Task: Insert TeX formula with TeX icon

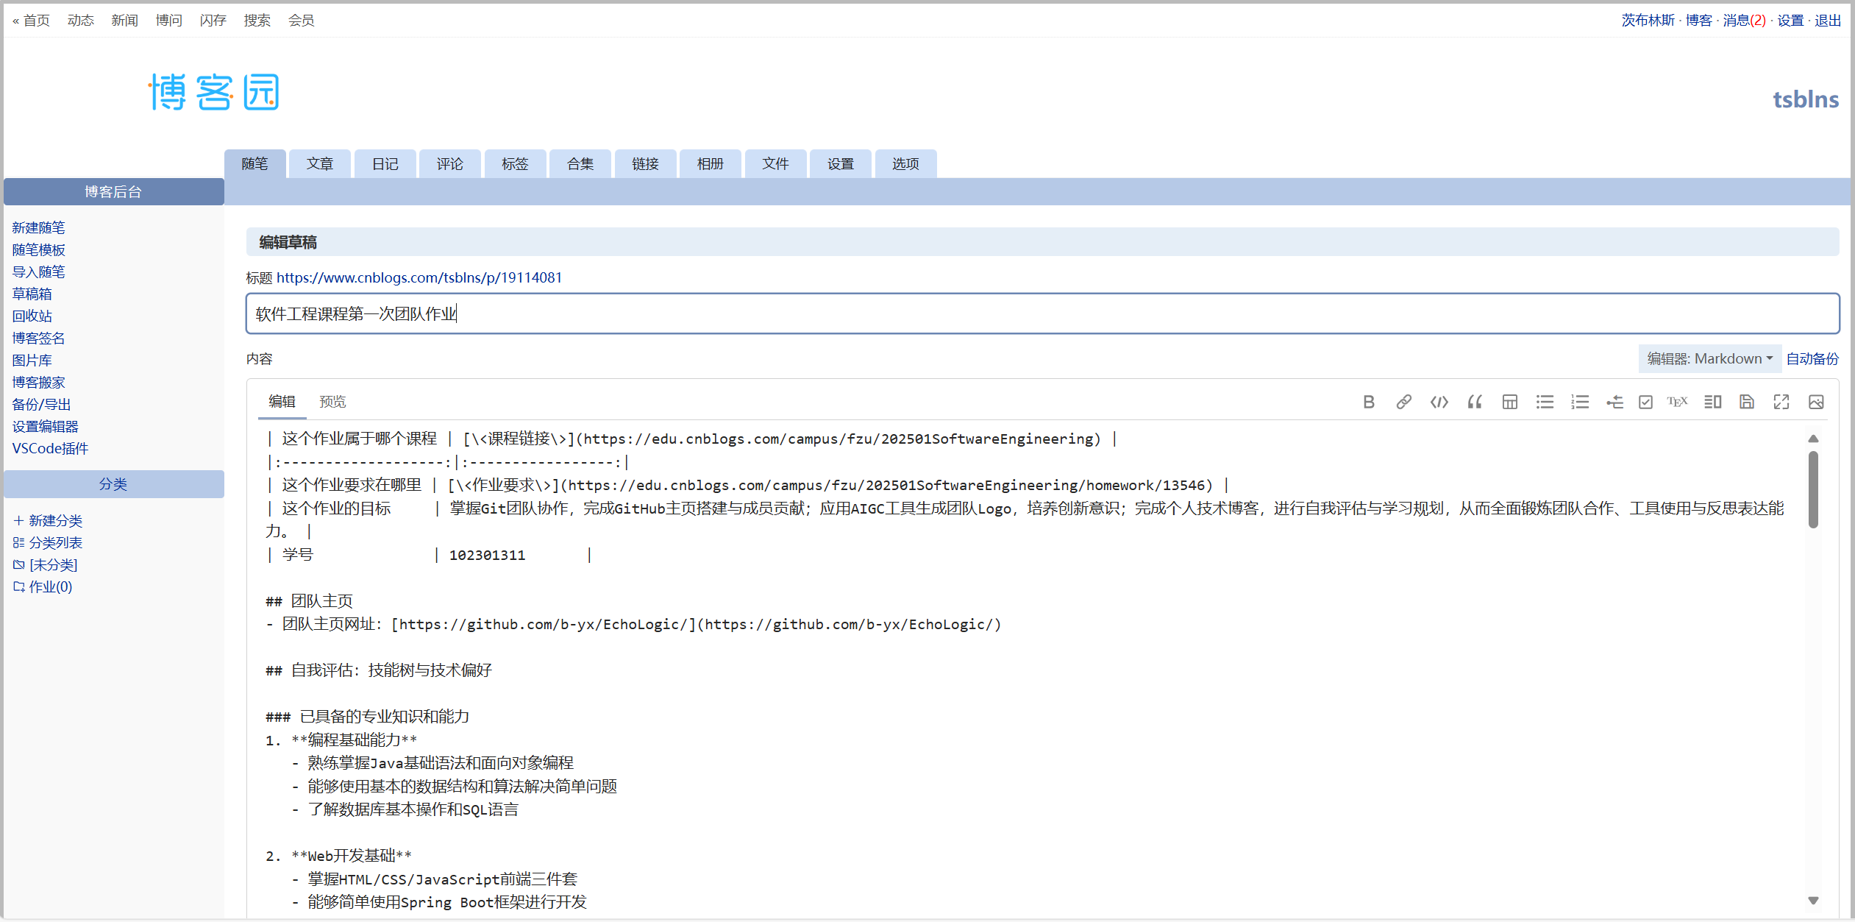Action: point(1677,402)
